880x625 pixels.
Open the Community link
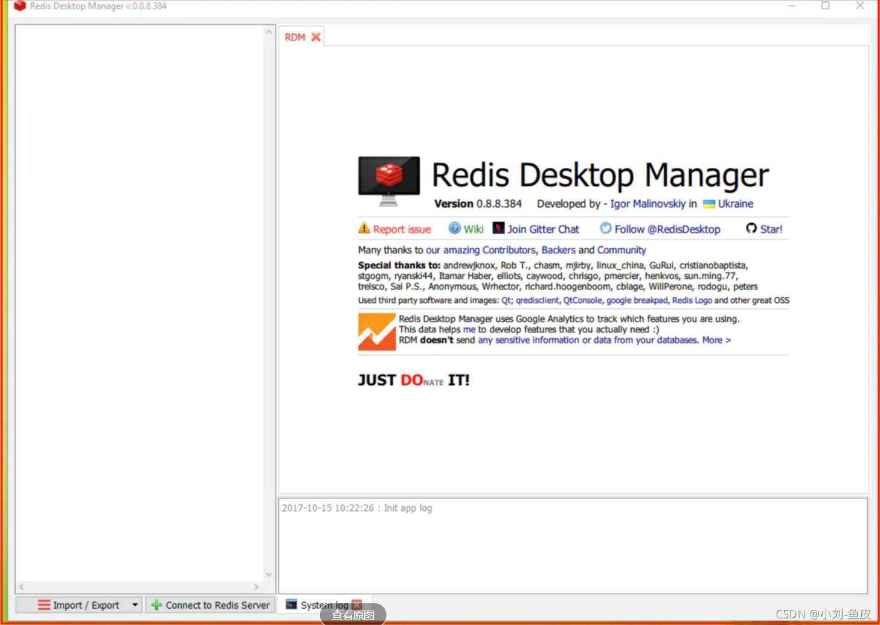point(621,250)
